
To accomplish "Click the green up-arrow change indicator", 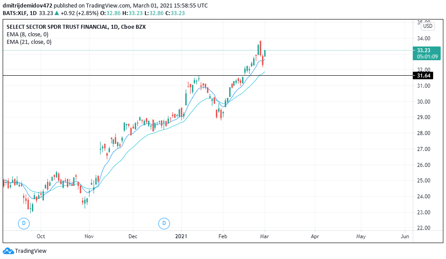I will coord(57,13).
